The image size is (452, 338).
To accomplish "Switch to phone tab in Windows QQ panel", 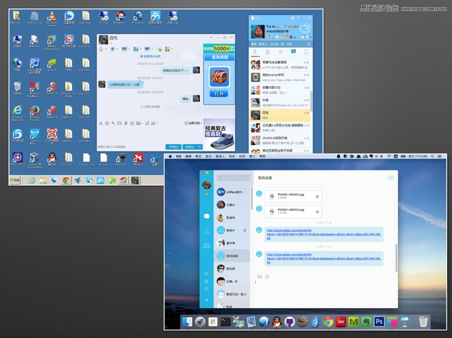I will 306,51.
